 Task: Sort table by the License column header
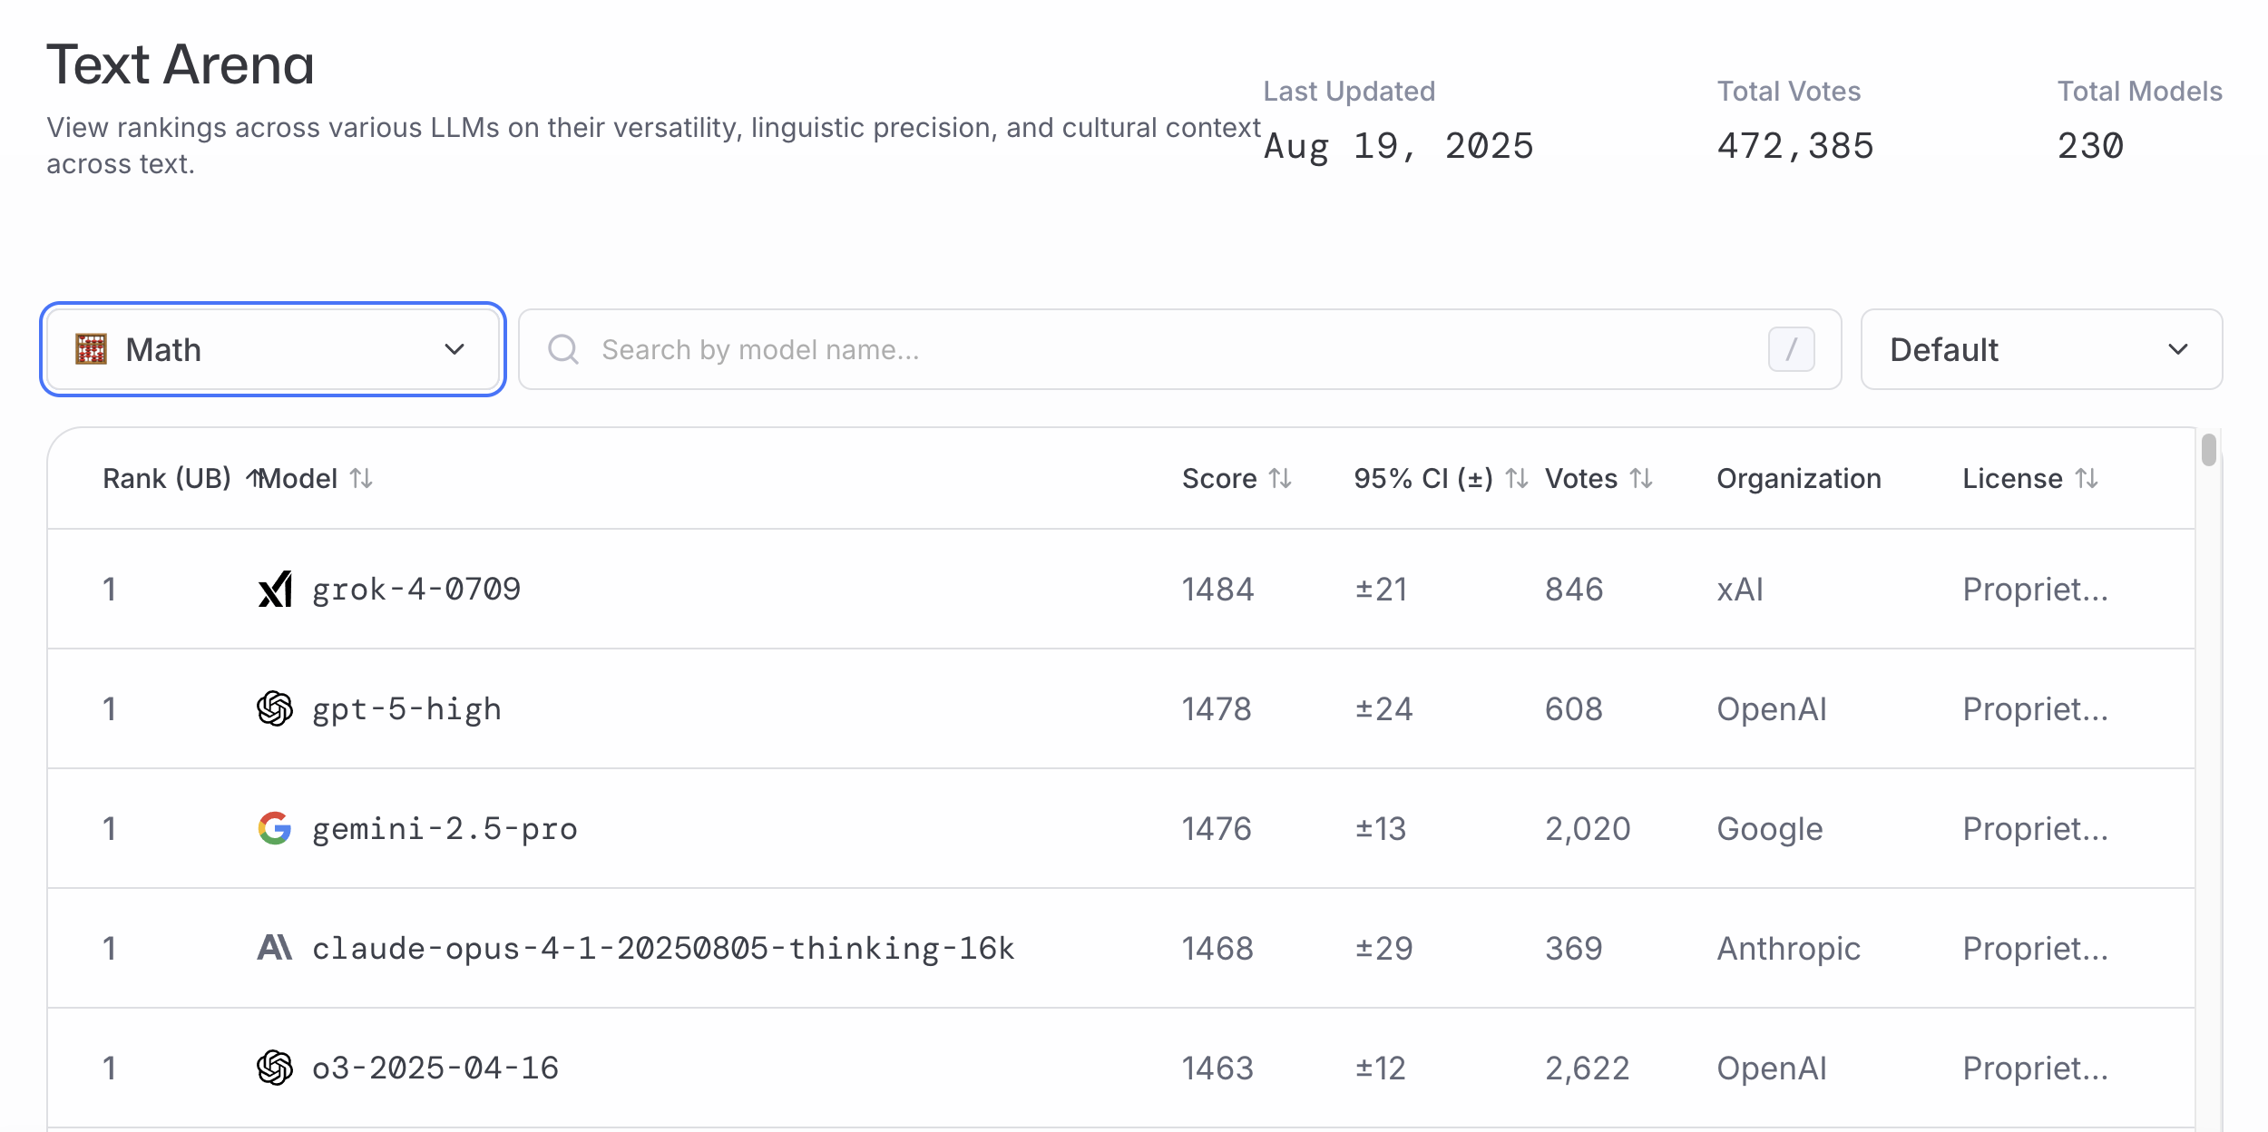click(x=2030, y=478)
